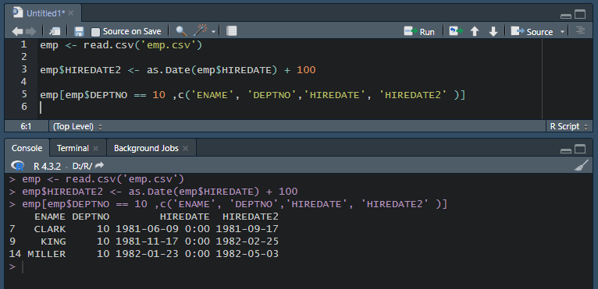The image size is (598, 289).
Task: Maximize the source editor pane
Action: [580, 15]
